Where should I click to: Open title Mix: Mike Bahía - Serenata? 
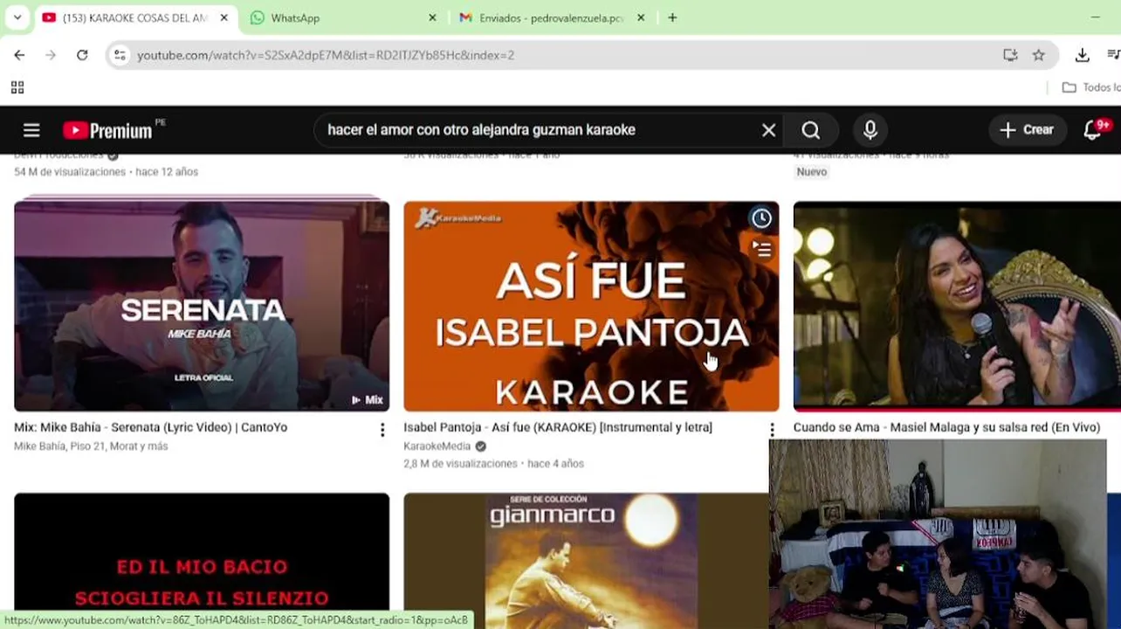click(150, 427)
